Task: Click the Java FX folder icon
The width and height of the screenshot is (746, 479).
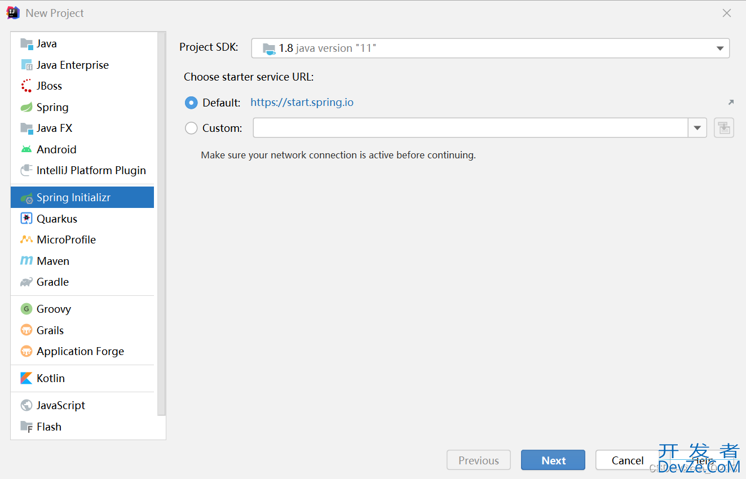Action: pos(27,128)
